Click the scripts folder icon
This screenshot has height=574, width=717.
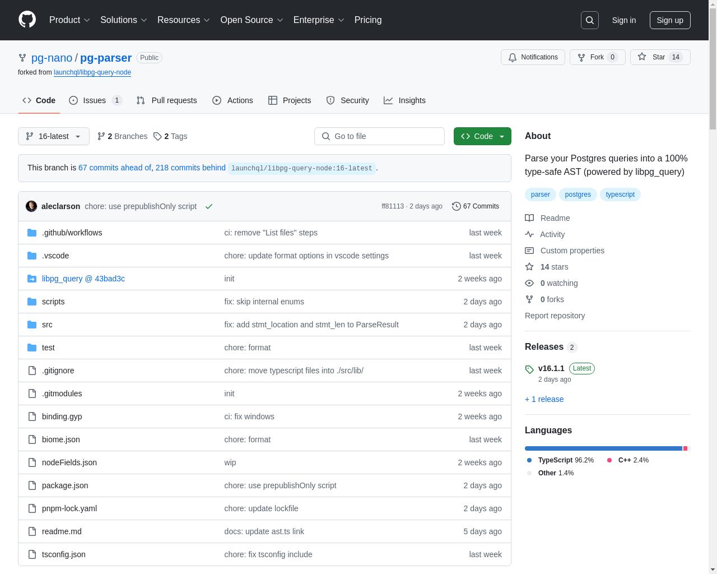[x=32, y=302]
